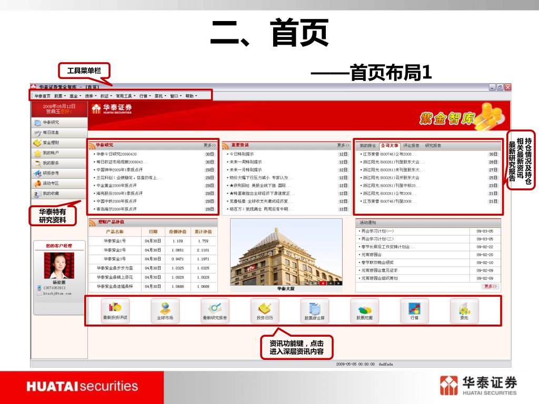Open the 股票 dropdown menu
539x404 pixels.
click(60, 96)
